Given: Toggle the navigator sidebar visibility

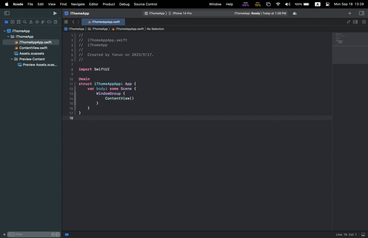Looking at the screenshot, I should click(x=7, y=13).
